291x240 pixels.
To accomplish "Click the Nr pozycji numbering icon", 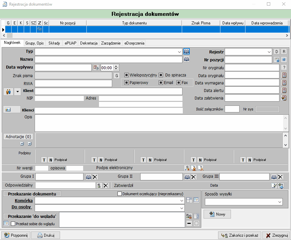I will click(x=277, y=60).
